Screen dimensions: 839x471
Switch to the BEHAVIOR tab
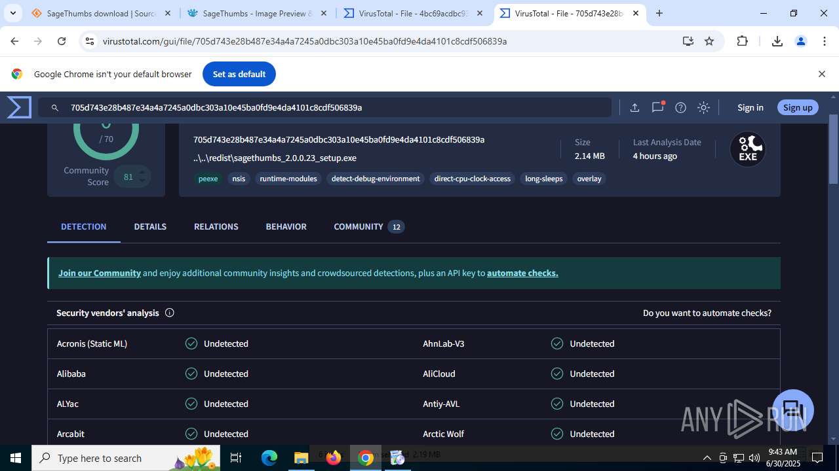pyautogui.click(x=286, y=226)
